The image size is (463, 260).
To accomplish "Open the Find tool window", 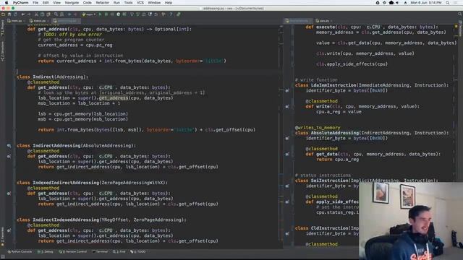I will tap(119, 252).
